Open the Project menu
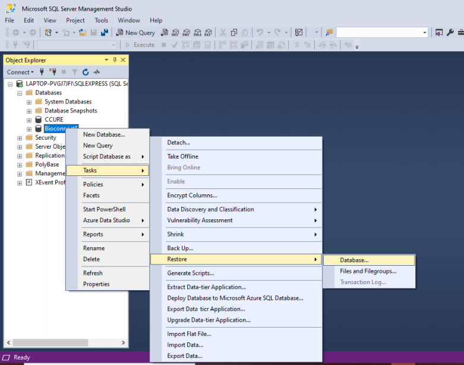 coord(75,20)
